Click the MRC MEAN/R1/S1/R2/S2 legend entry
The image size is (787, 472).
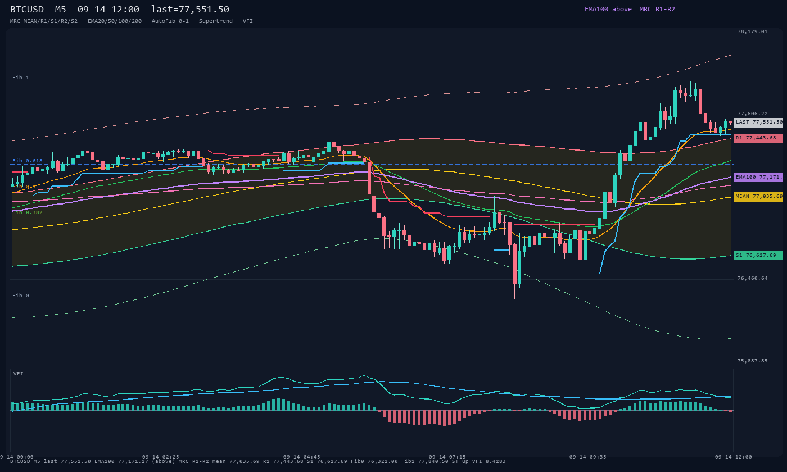(x=44, y=21)
